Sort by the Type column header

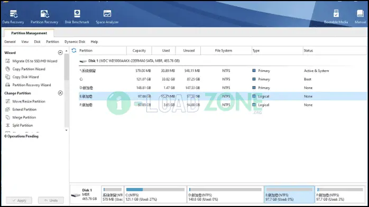[x=277, y=51]
